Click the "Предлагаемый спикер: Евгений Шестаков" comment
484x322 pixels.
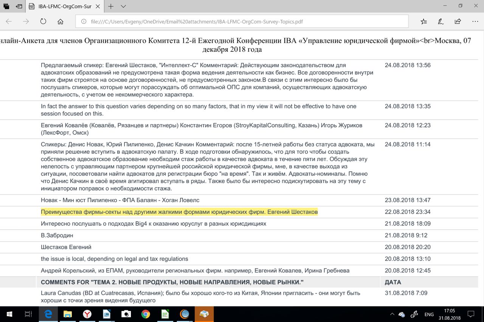(x=207, y=80)
